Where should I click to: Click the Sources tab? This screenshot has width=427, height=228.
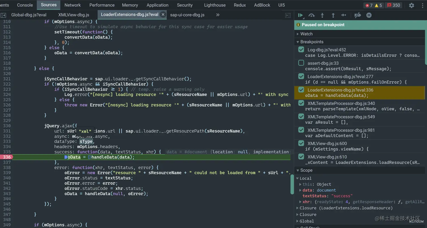(x=49, y=5)
